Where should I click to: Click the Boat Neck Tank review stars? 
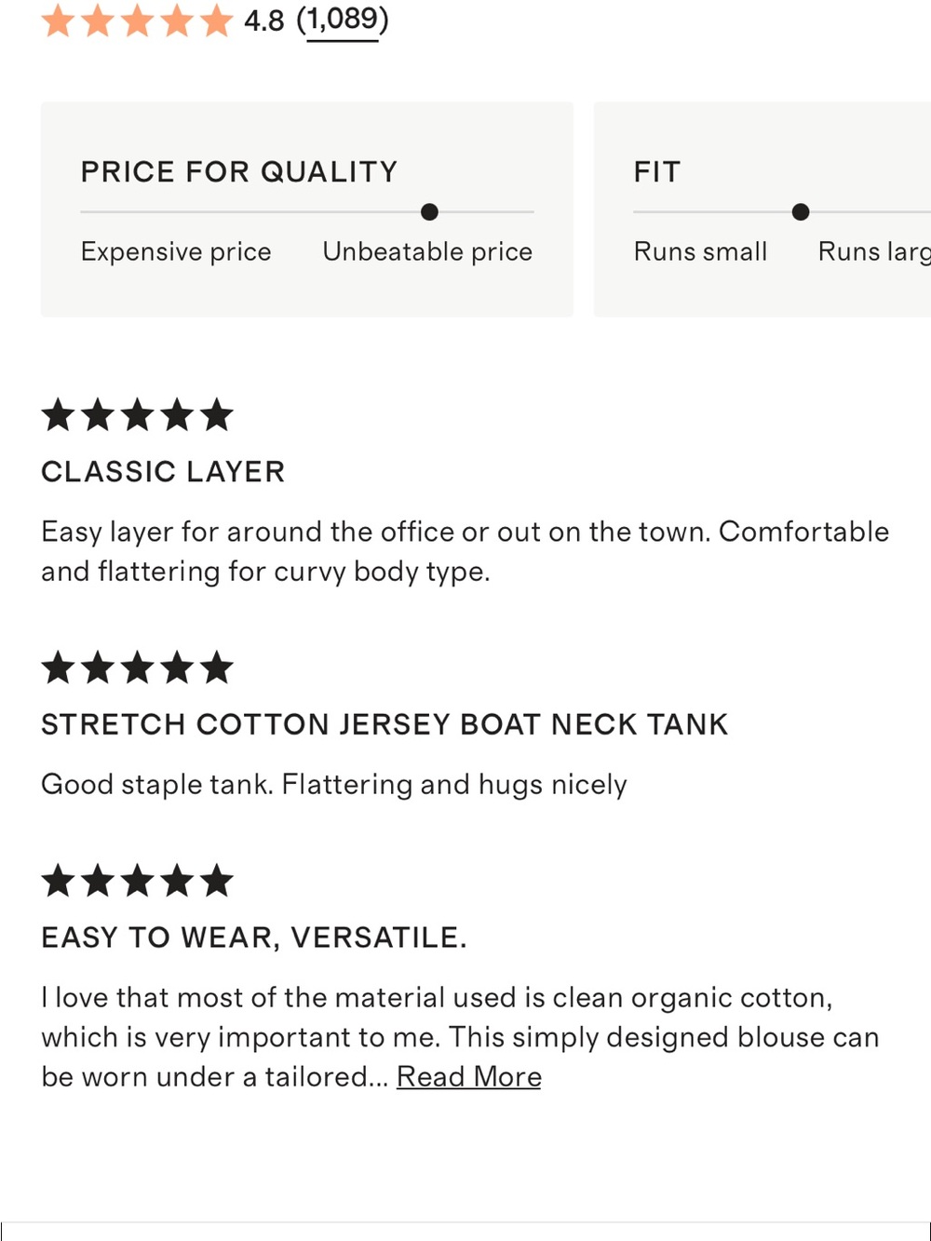coord(138,668)
